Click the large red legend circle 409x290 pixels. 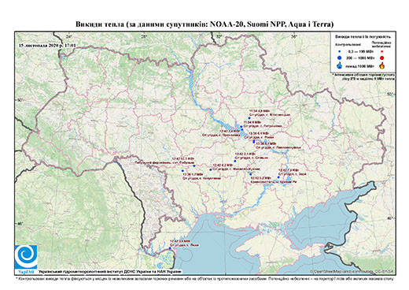pyautogui.click(x=381, y=58)
